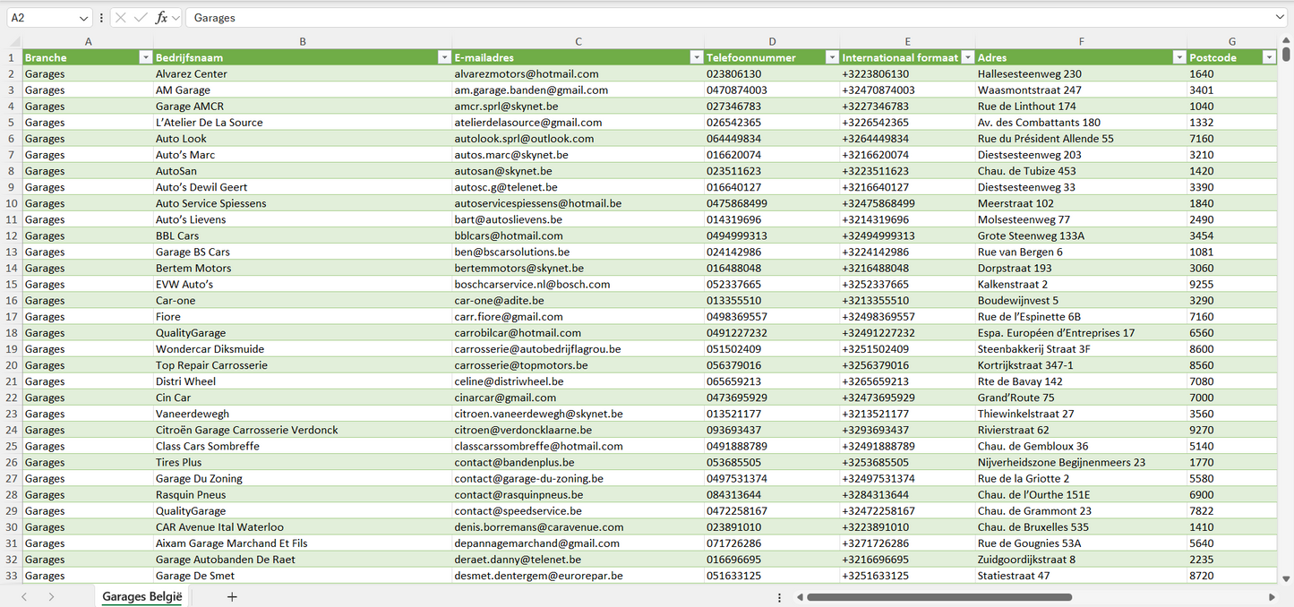Click the Select All corner triangle
This screenshot has height=607, width=1294.
14,41
